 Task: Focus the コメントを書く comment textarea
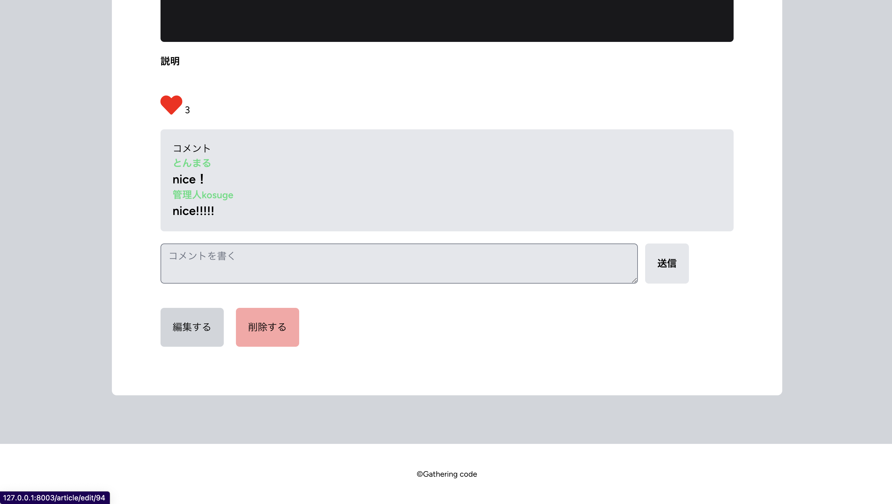coord(399,264)
